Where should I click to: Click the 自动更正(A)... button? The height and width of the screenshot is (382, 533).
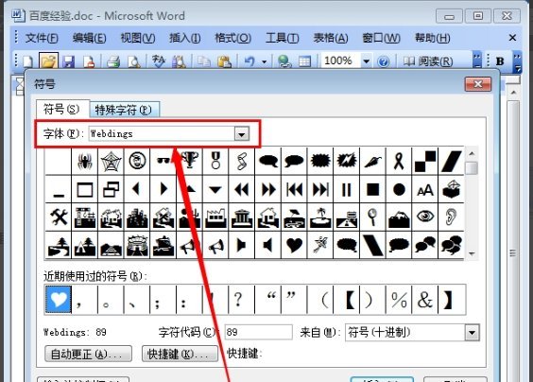[x=88, y=354]
